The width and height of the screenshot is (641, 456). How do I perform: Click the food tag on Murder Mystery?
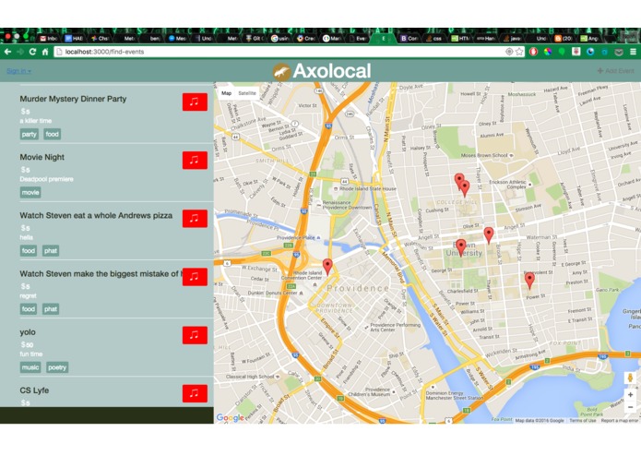[52, 134]
